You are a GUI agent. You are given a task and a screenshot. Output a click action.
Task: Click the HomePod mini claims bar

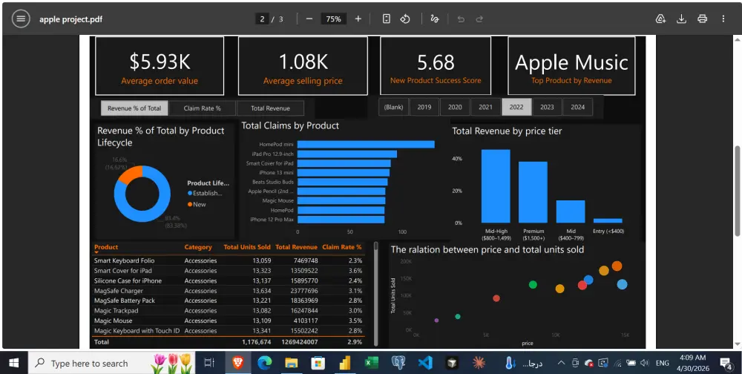pyautogui.click(x=366, y=145)
